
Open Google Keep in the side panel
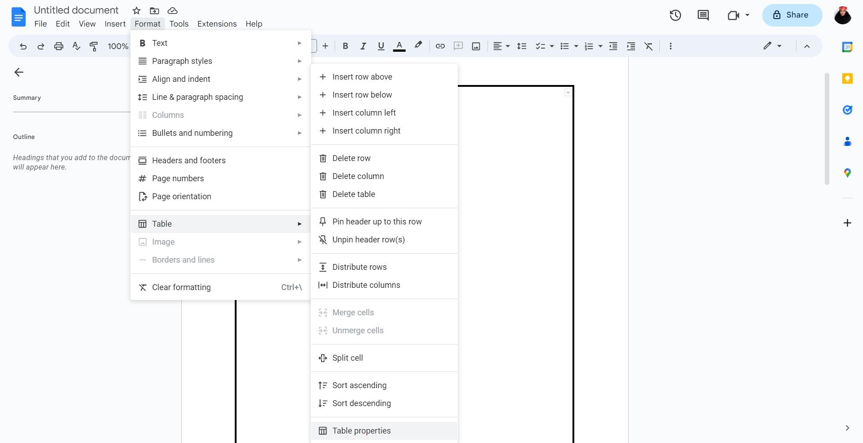847,78
